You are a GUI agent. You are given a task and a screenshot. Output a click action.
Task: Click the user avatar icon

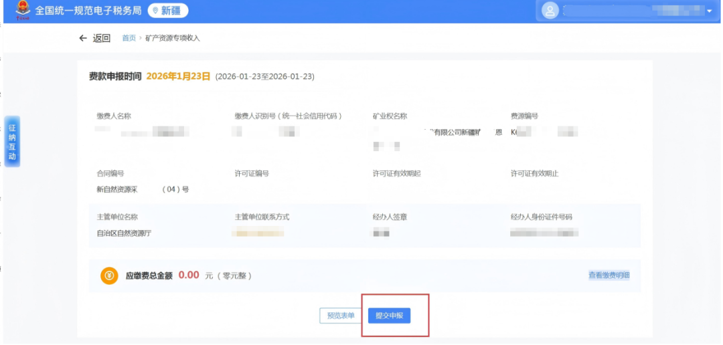(x=550, y=11)
